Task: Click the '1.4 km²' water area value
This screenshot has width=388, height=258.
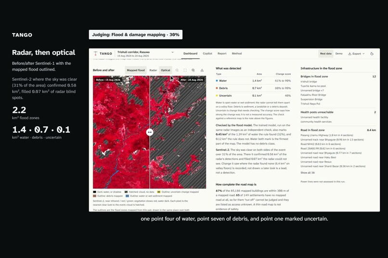Action: click(x=257, y=81)
